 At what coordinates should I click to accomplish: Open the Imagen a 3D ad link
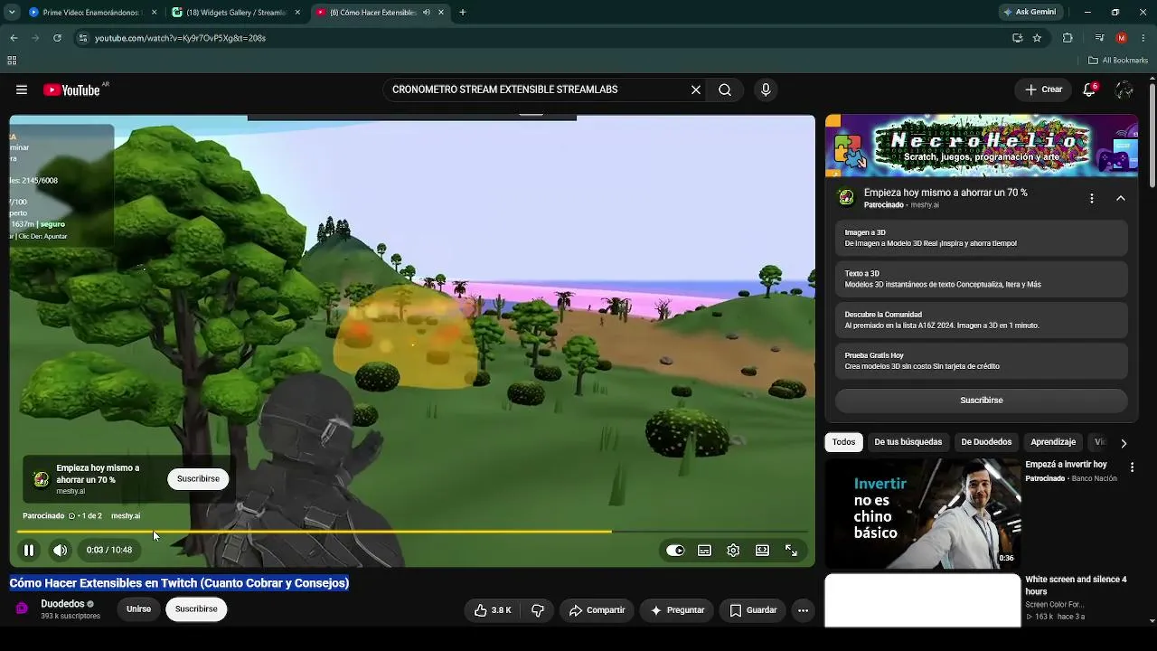981,238
